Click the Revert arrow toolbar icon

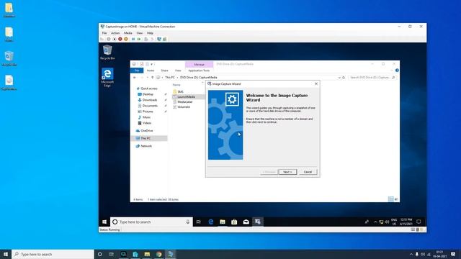pyautogui.click(x=152, y=39)
